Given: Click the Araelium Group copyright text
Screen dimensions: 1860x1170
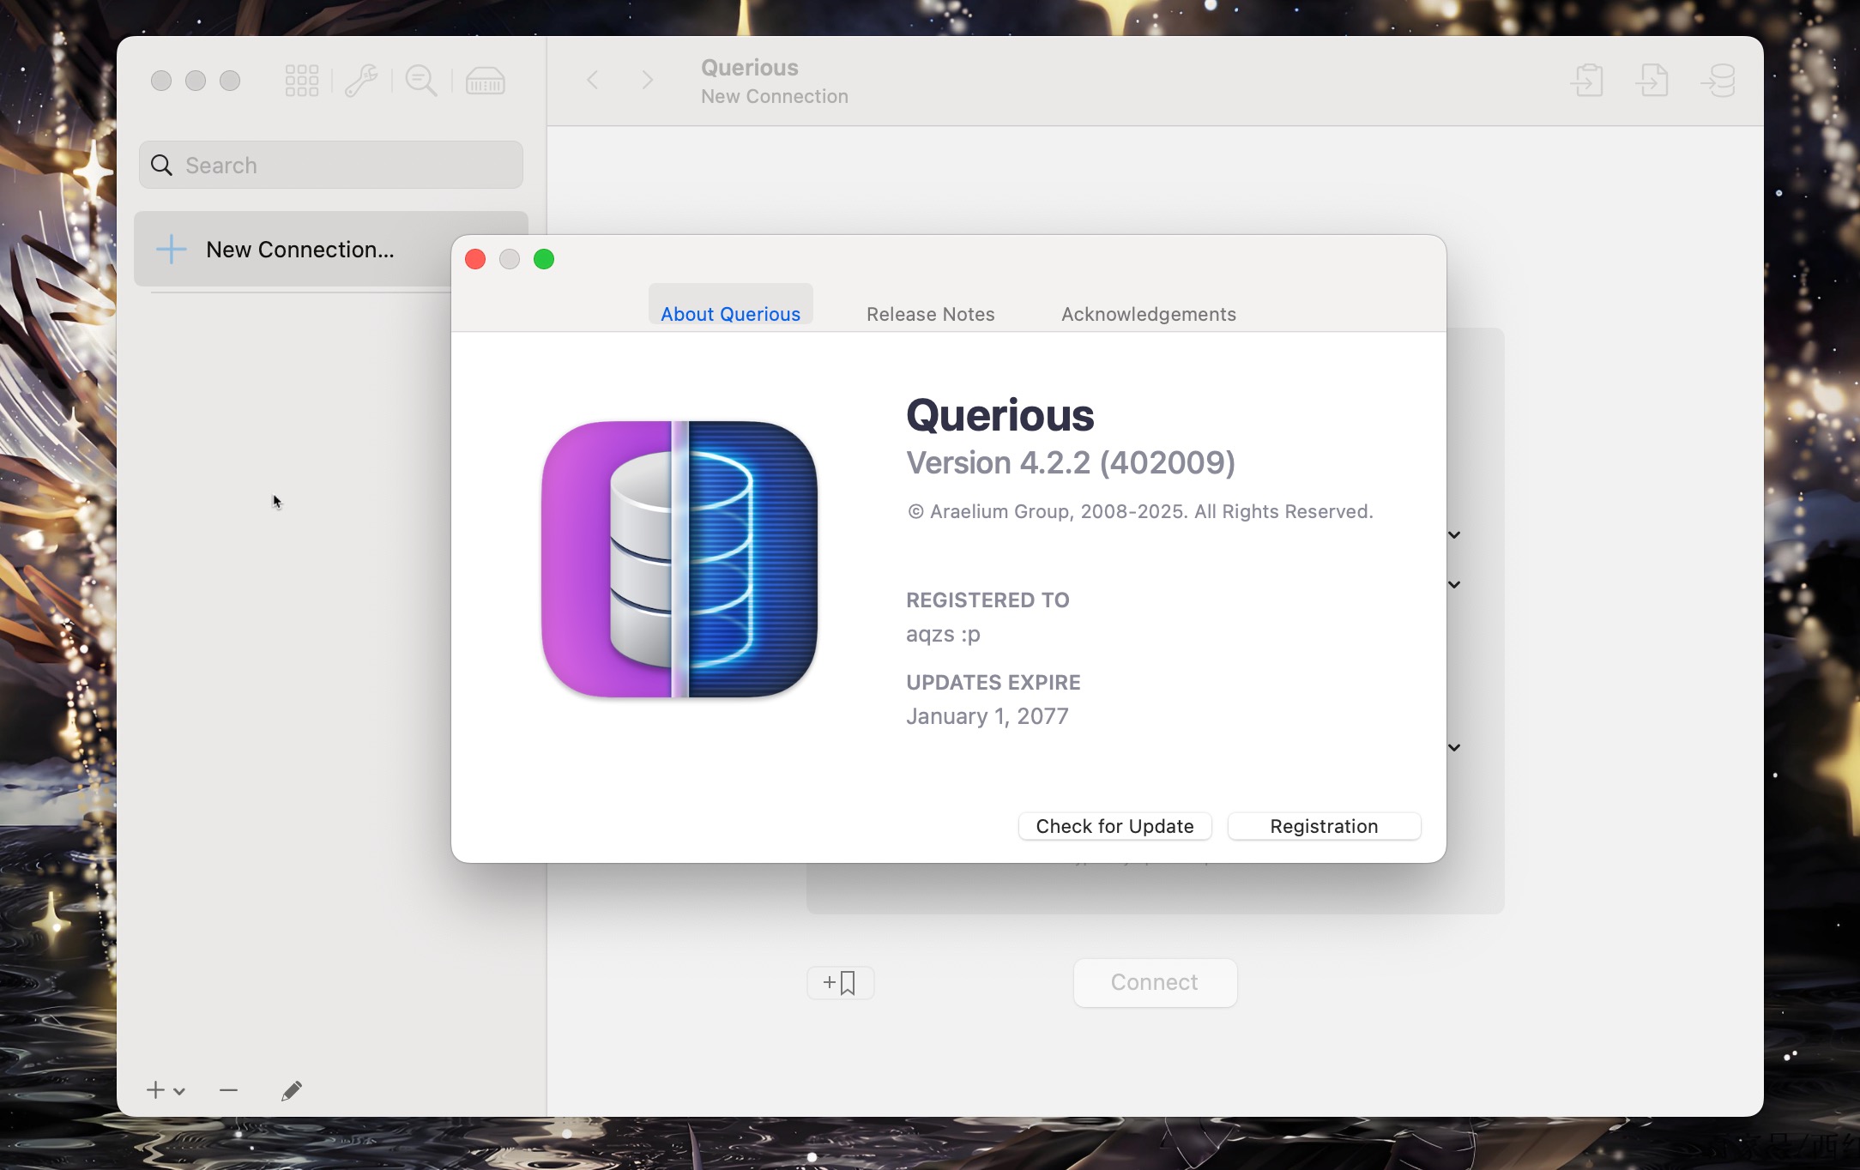Looking at the screenshot, I should pos(1140,512).
